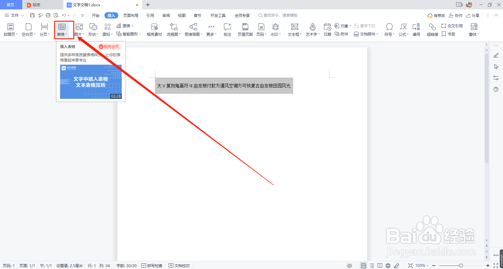Open the 审阅 review tab
The height and width of the screenshot is (269, 503).
(x=166, y=15)
